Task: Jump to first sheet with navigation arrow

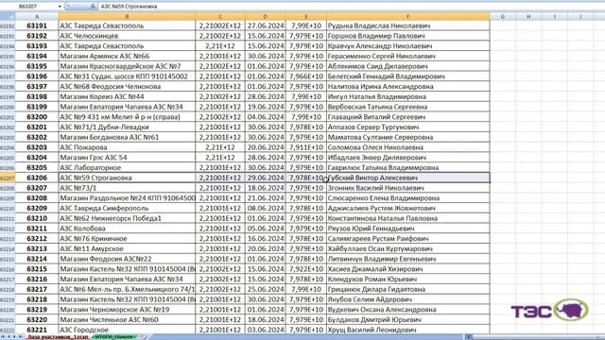Action: tap(4, 337)
